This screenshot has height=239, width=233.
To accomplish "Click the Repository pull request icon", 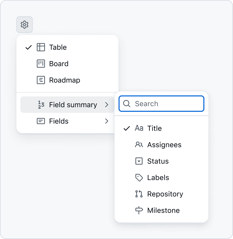I will pos(139,194).
